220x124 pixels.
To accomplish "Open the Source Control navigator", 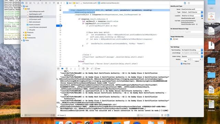I will [26, 3].
